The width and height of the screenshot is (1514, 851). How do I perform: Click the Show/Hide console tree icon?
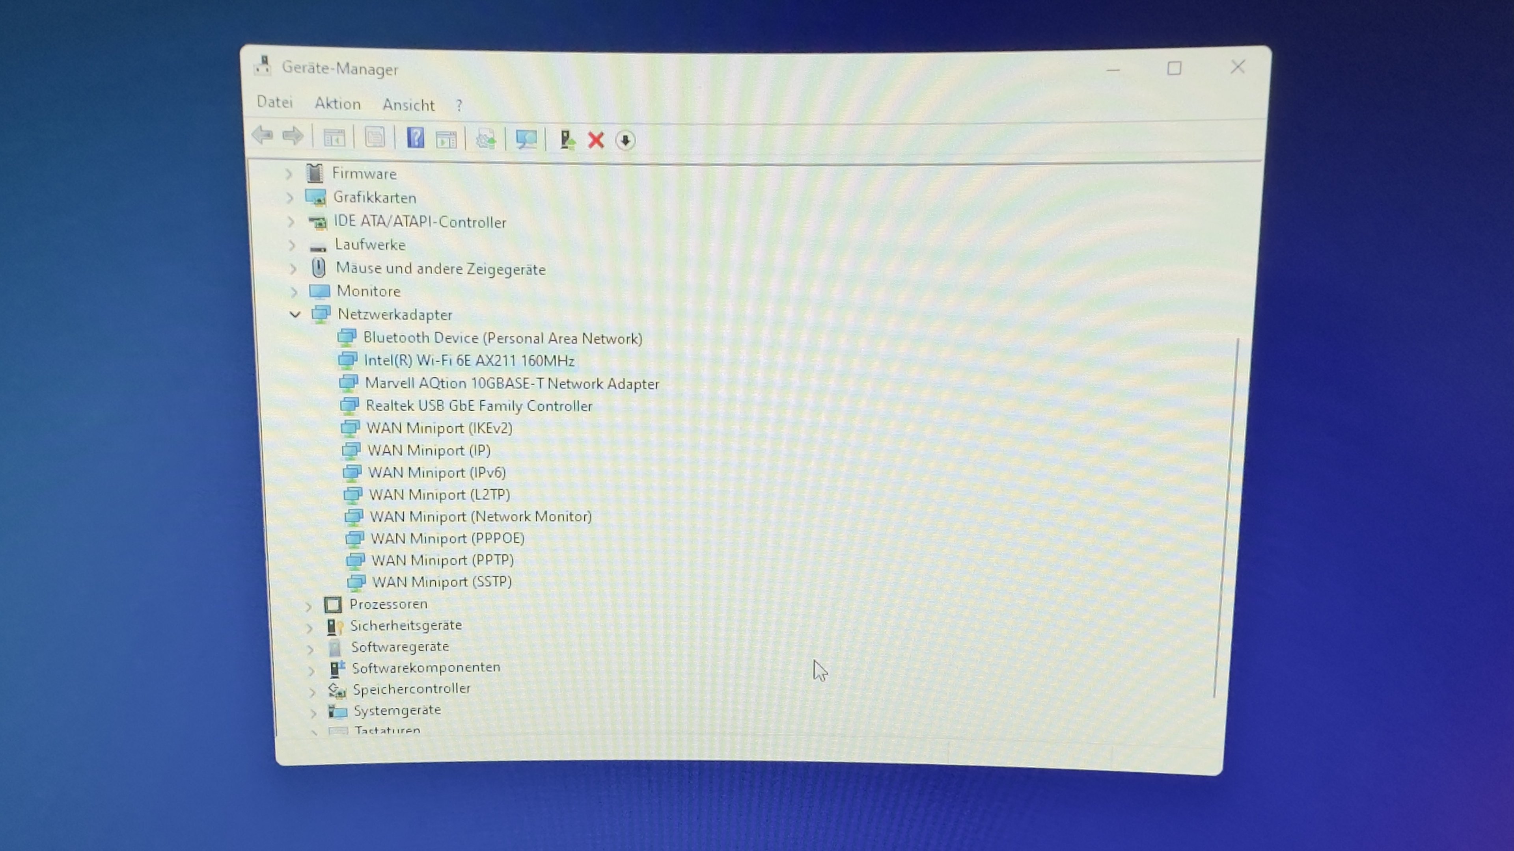(334, 137)
